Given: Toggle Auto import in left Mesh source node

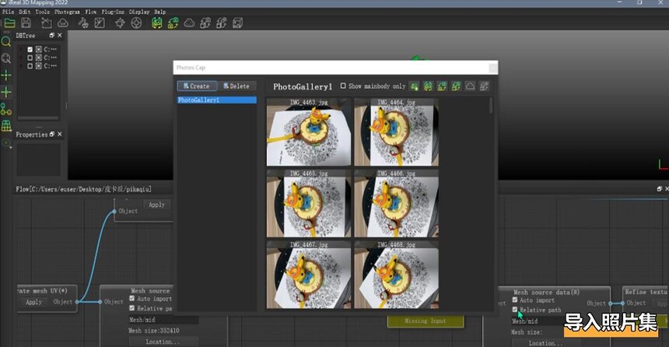Looking at the screenshot, I should pos(131,298).
